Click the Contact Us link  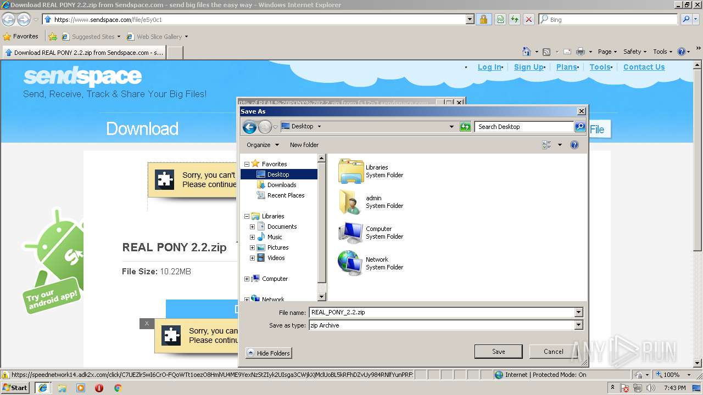pyautogui.click(x=644, y=67)
